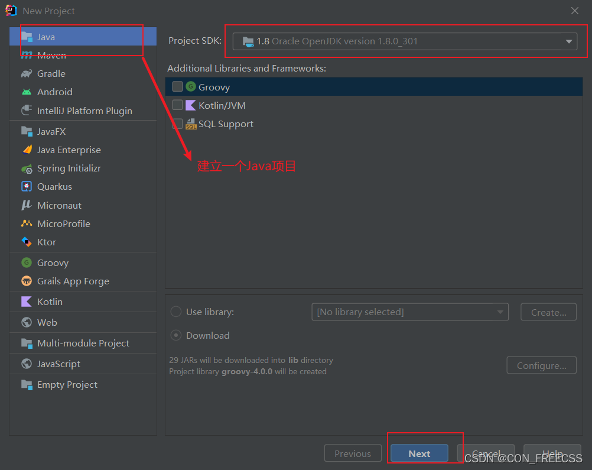Select Maven project type
The height and width of the screenshot is (470, 592).
tap(83, 55)
